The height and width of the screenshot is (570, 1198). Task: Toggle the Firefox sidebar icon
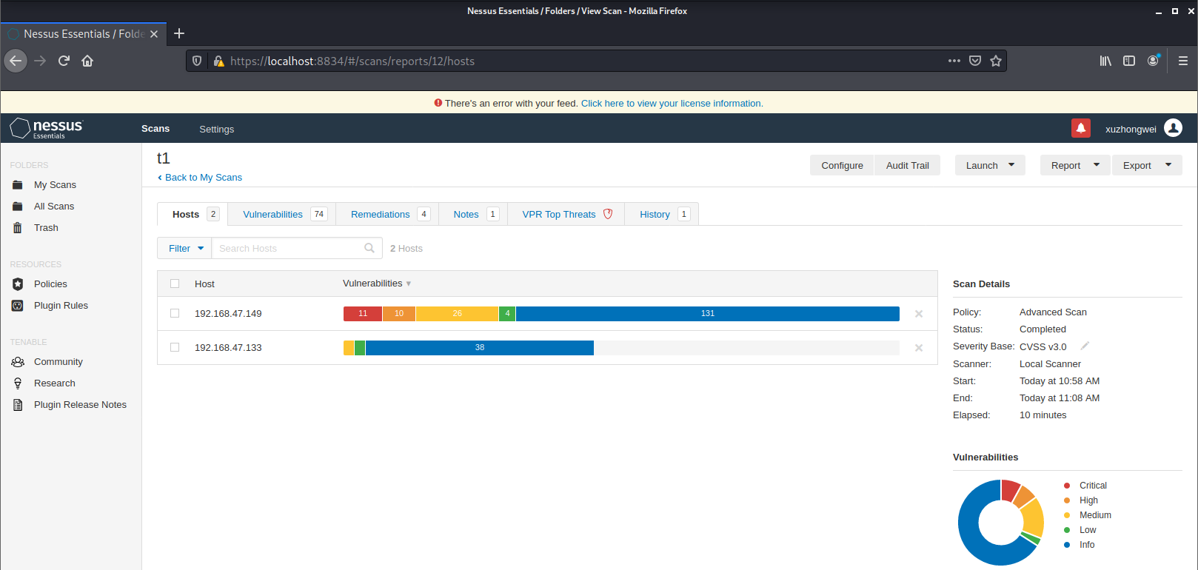click(x=1129, y=61)
